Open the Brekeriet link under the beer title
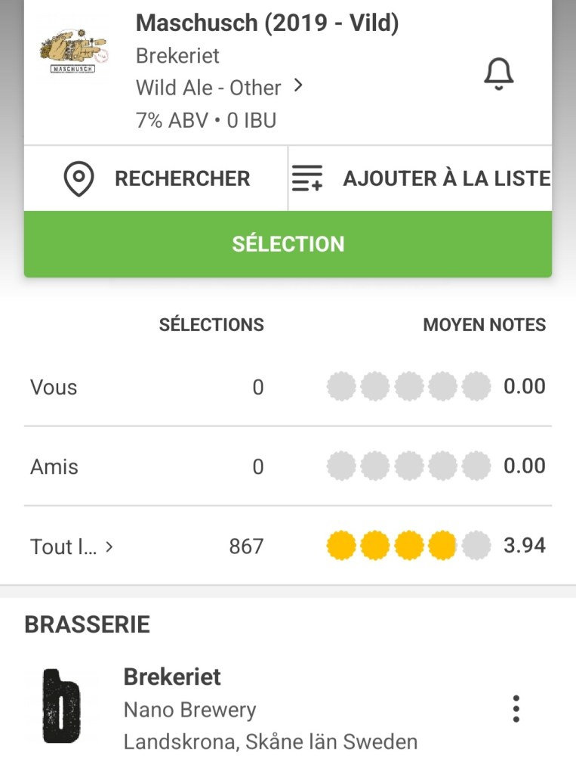Image resolution: width=576 pixels, height=774 pixels. tap(177, 56)
